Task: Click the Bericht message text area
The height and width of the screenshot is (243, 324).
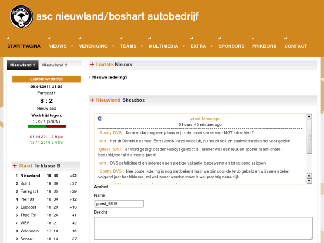Action: (x=203, y=228)
